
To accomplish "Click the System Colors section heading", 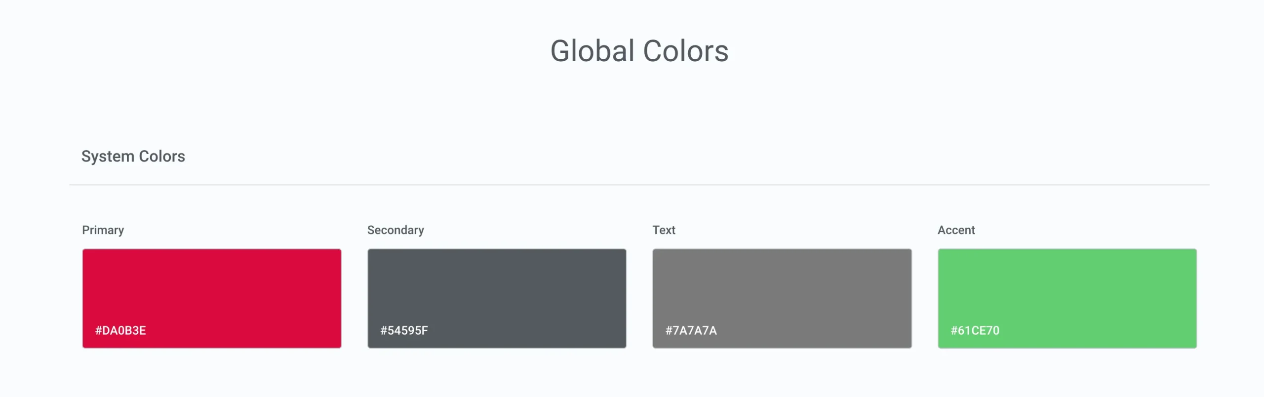I will pyautogui.click(x=133, y=156).
